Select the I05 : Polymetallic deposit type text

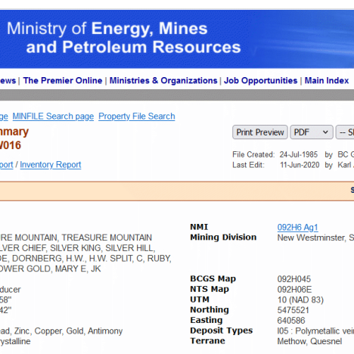[315, 331]
